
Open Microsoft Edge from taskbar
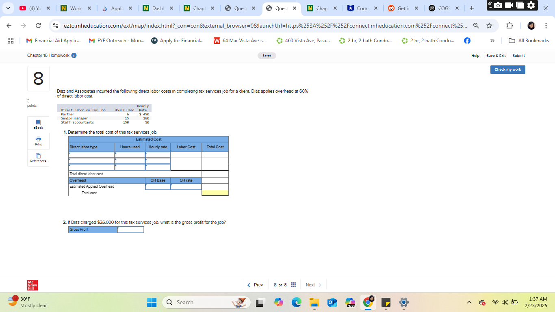(296, 303)
